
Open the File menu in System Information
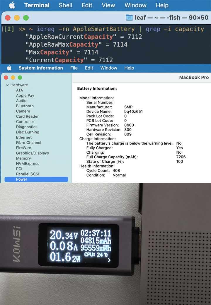74,68
